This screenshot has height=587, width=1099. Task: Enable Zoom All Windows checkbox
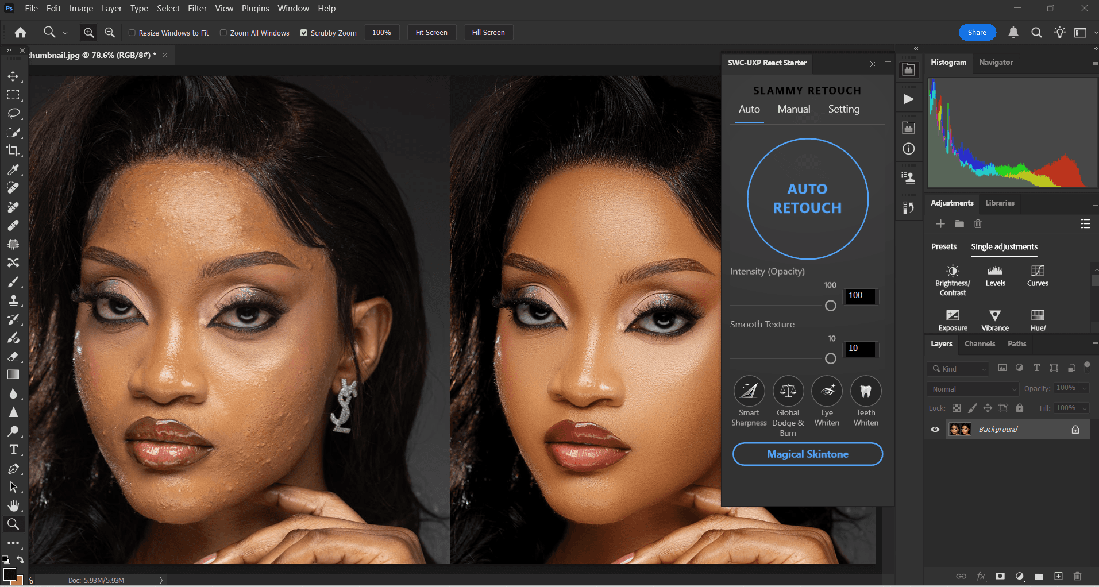223,33
